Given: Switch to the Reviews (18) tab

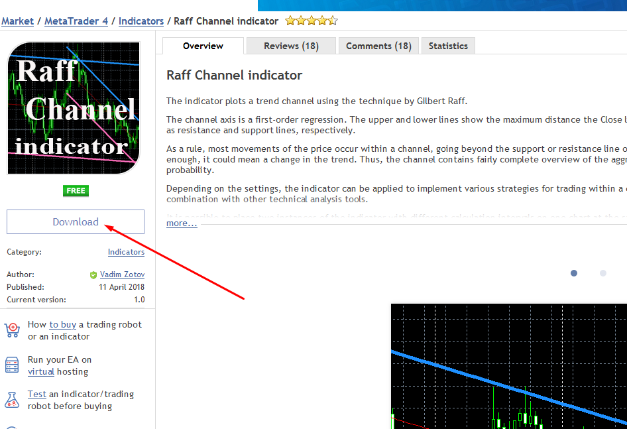Looking at the screenshot, I should 291,46.
